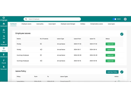Expand the Employee Leaves panel
The height and width of the screenshot is (98, 131).
tap(122, 34)
